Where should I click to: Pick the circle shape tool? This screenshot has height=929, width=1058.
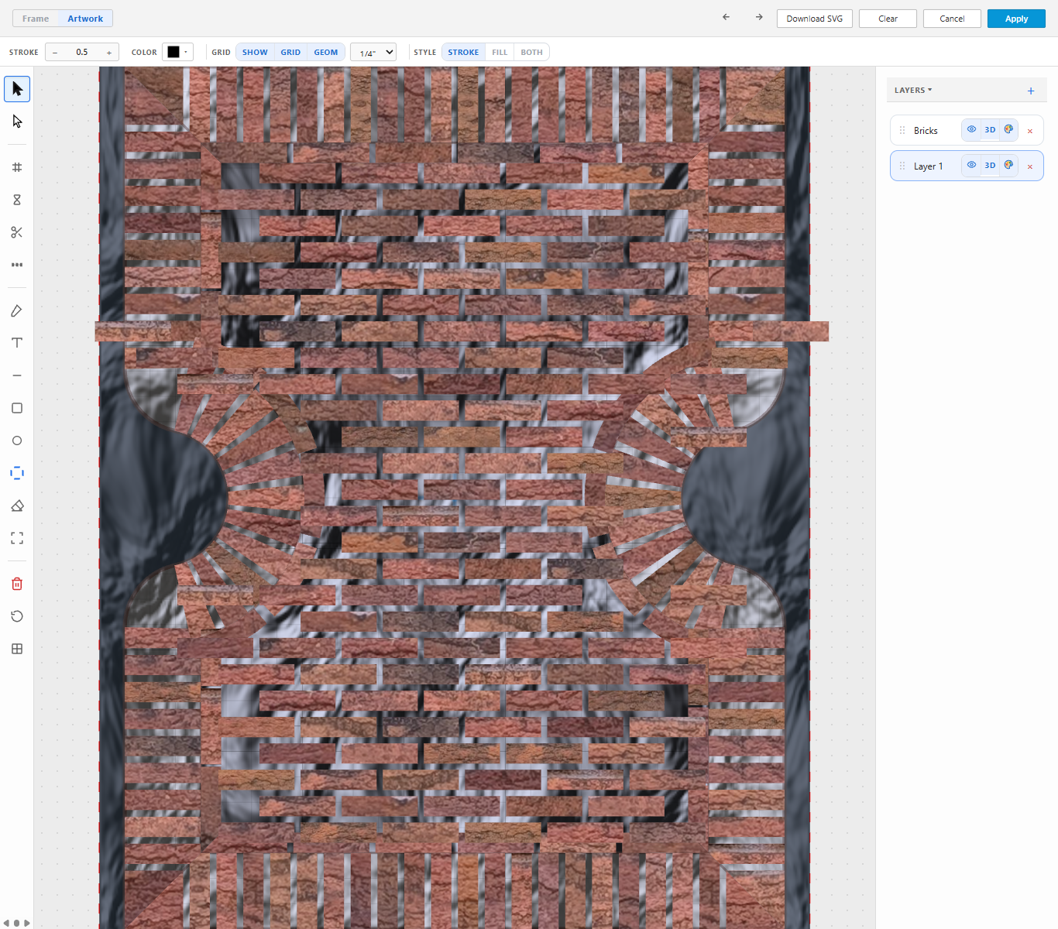click(17, 441)
